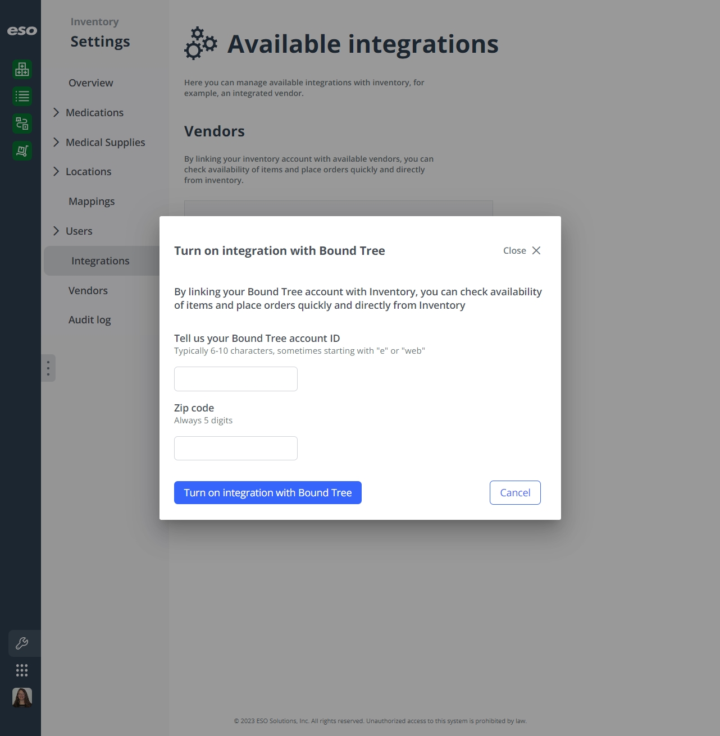Open the transfer/workflow icon in left rail
Image resolution: width=720 pixels, height=736 pixels.
(22, 124)
